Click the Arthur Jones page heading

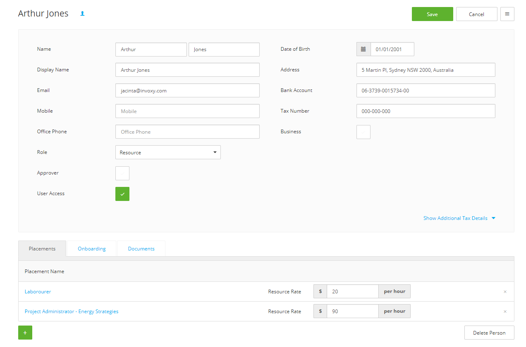[x=43, y=14]
